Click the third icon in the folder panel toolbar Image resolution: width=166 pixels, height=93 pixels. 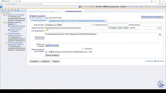coord(9,10)
